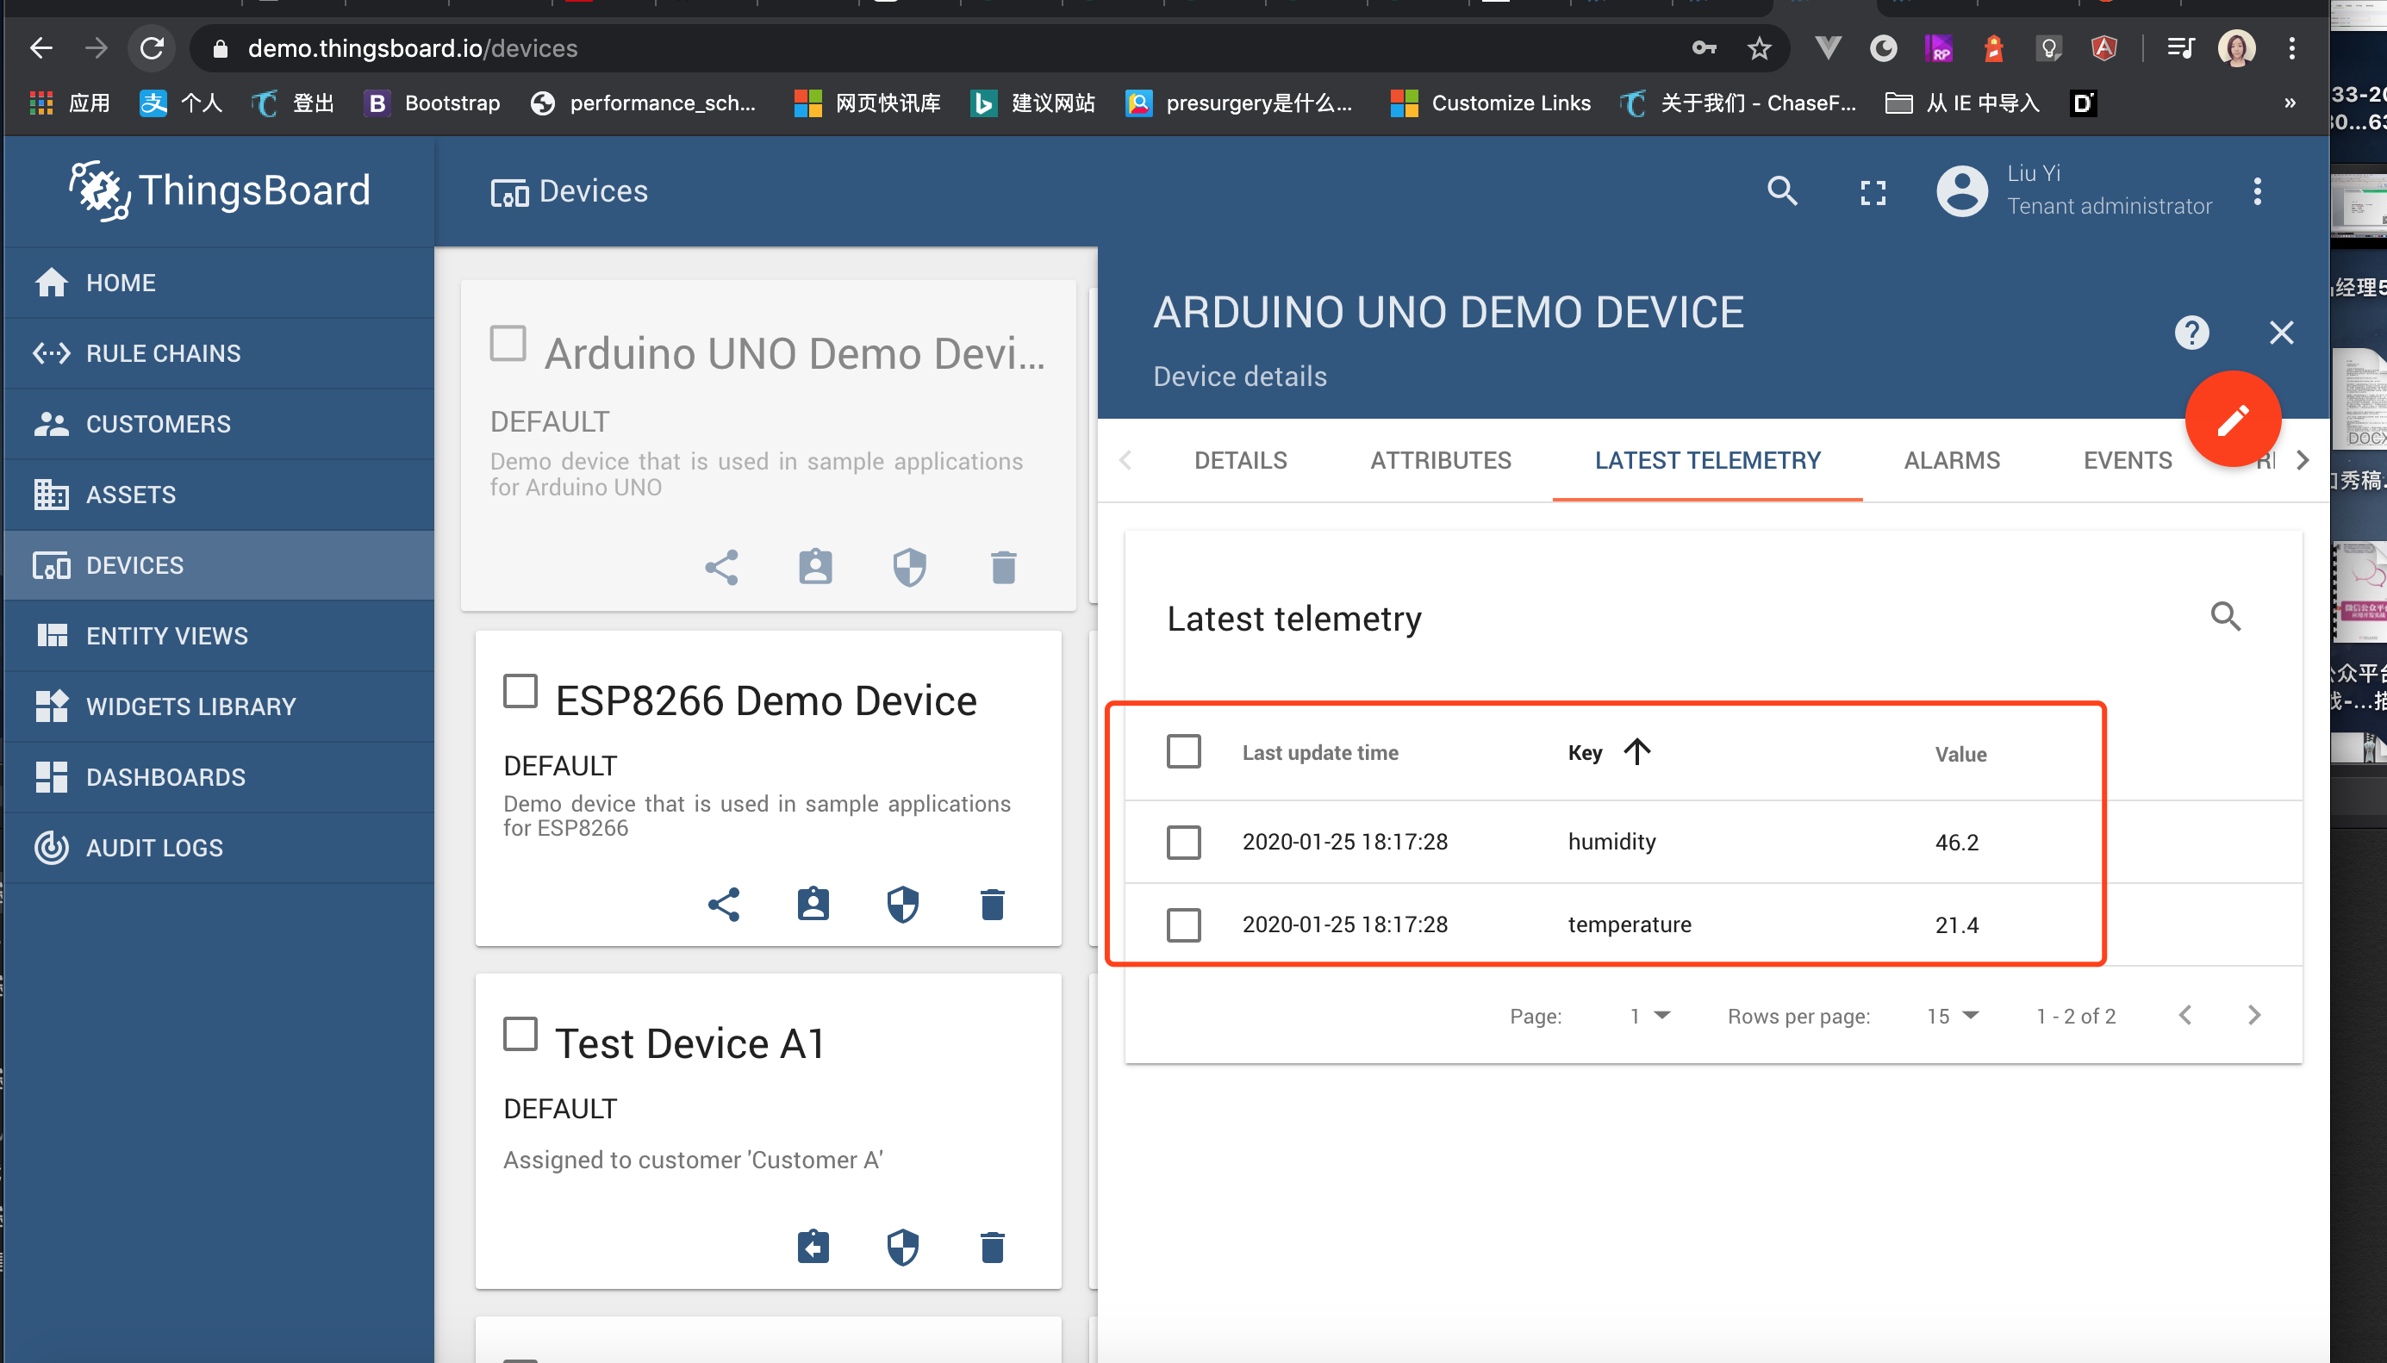Select the ESP8266 Demo Device checkbox

click(x=520, y=692)
